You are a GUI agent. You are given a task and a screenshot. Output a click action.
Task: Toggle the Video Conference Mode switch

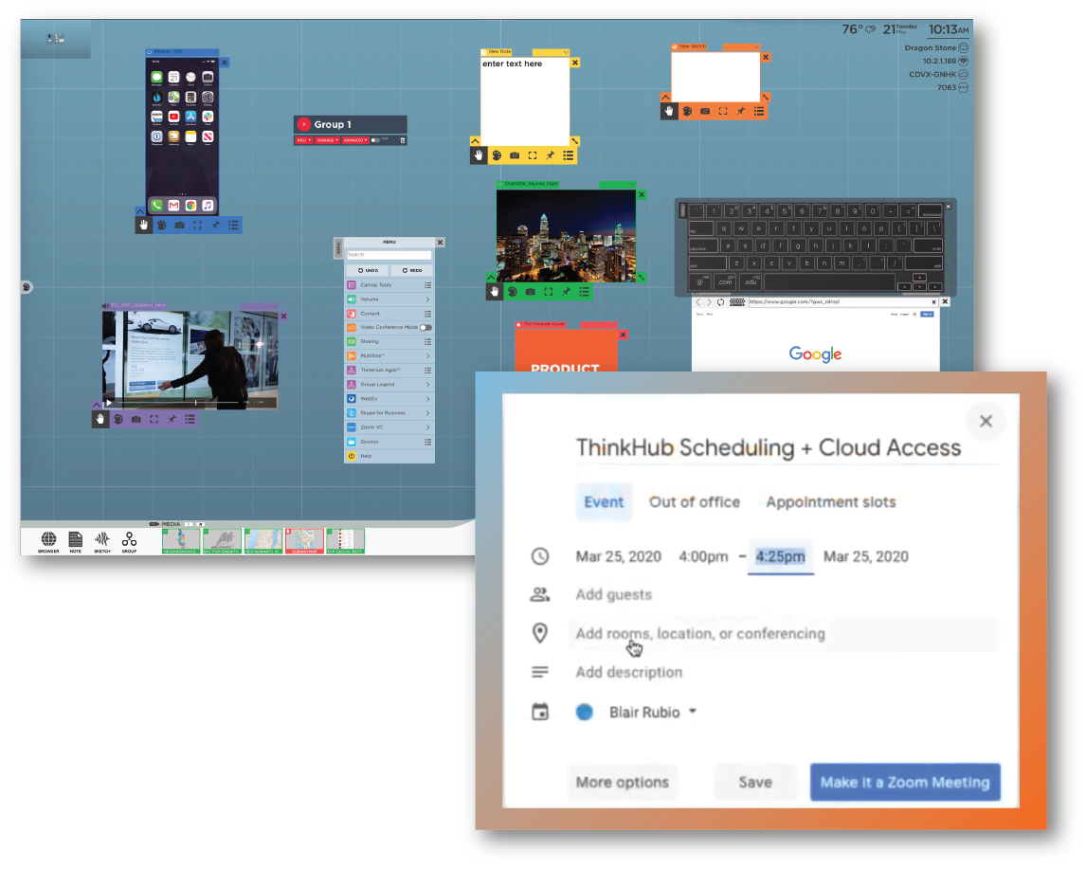[425, 328]
